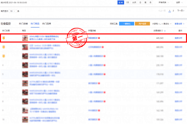Click the 热门交易 column header
Image resolution: width=187 pixels, height=126 pixels.
pos(6,31)
